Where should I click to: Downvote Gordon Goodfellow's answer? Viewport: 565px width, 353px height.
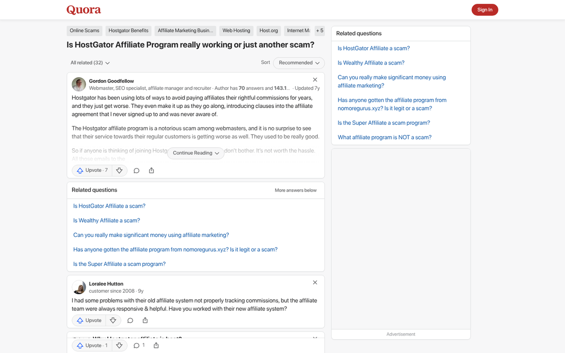(x=119, y=170)
